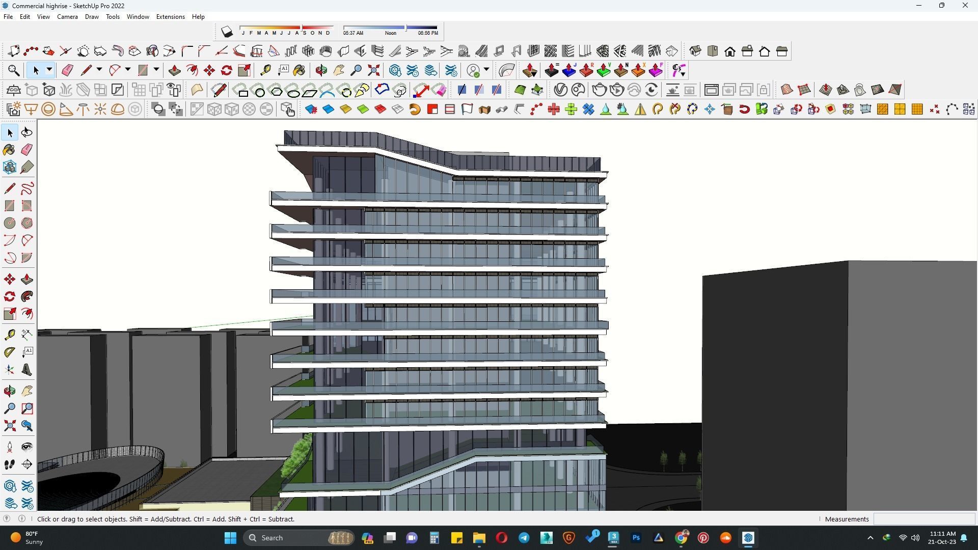Go to Previous view in left toolset

click(x=27, y=426)
